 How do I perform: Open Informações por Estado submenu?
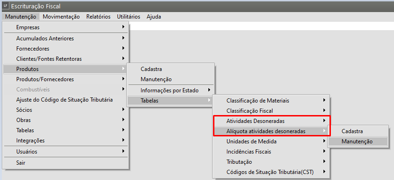(171, 90)
